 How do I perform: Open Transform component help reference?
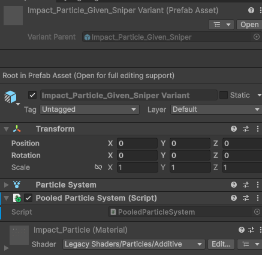[234, 129]
